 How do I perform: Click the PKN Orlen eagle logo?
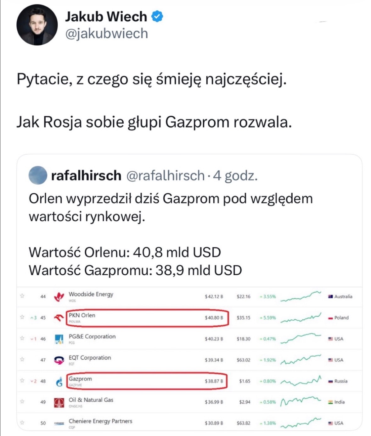tap(59, 318)
